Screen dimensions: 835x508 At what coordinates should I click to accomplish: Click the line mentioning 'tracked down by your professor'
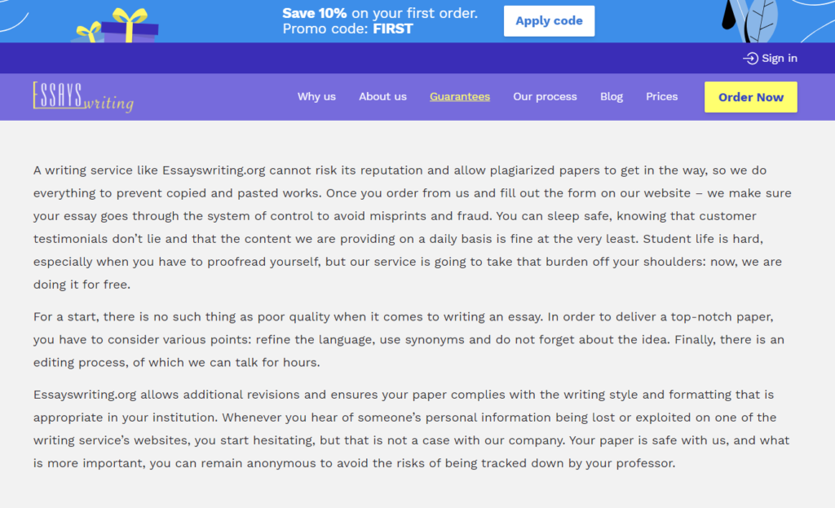(x=354, y=463)
